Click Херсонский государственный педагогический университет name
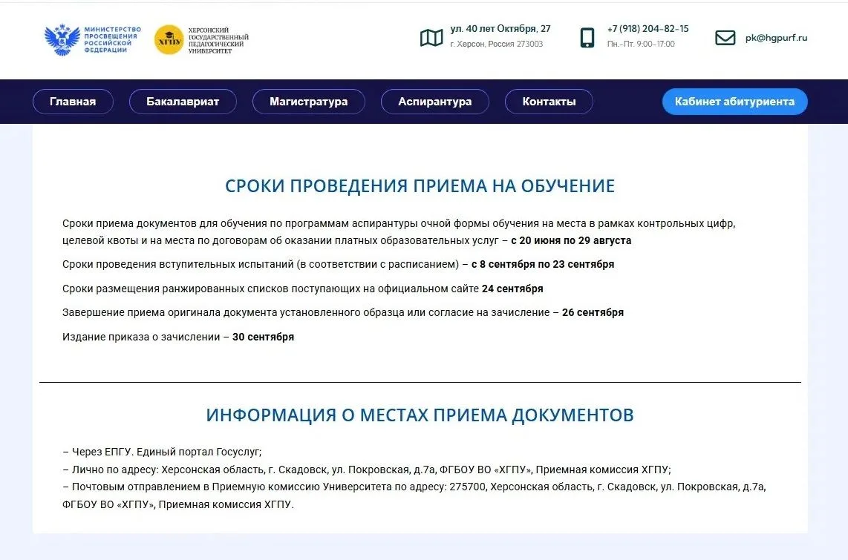 [218, 41]
